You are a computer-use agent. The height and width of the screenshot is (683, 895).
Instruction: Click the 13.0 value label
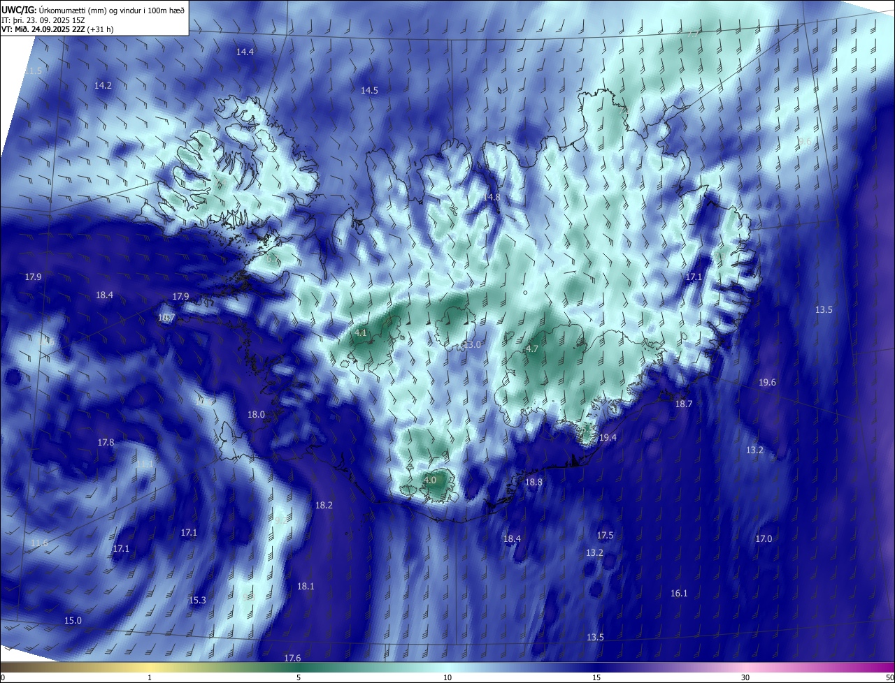tap(472, 345)
